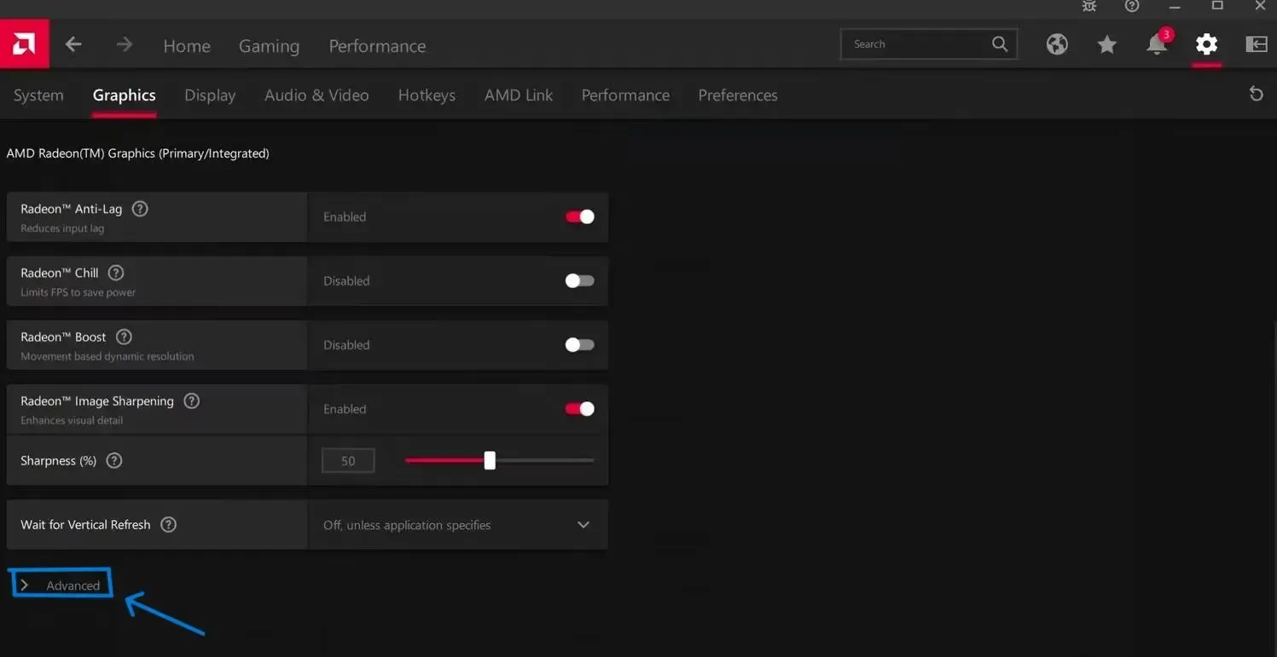Go to the Gaming section
The width and height of the screenshot is (1277, 657).
click(x=269, y=46)
